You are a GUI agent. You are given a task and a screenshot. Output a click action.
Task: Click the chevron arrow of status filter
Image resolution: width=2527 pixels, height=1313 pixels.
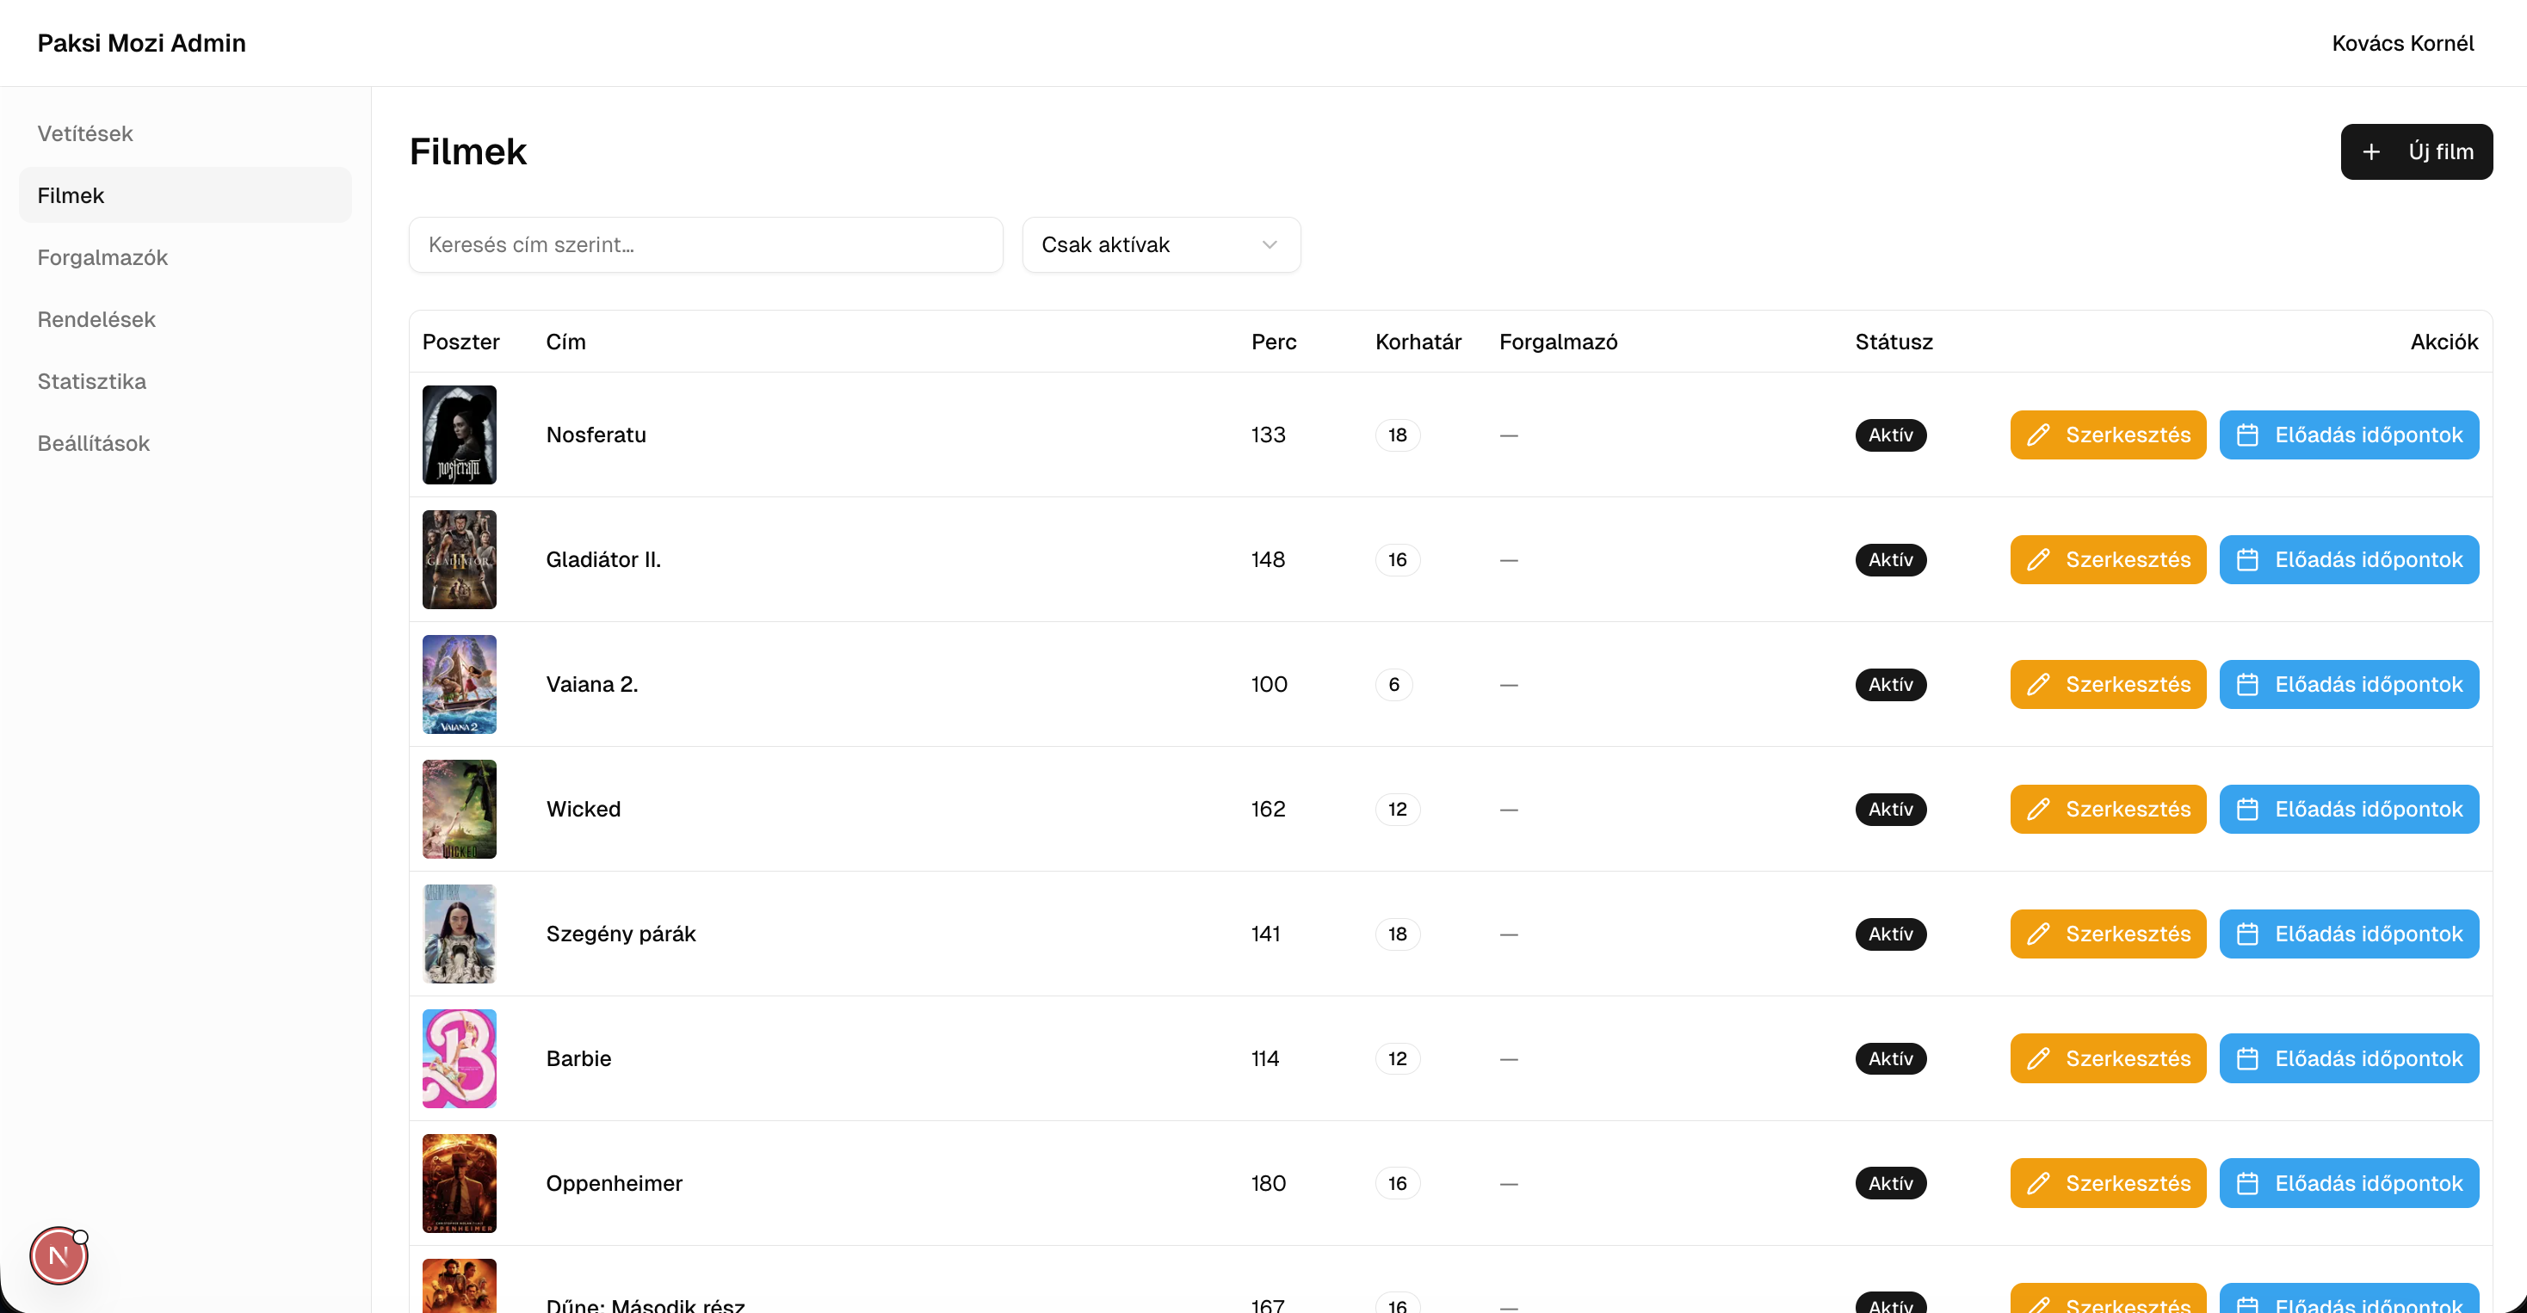[x=1270, y=245]
